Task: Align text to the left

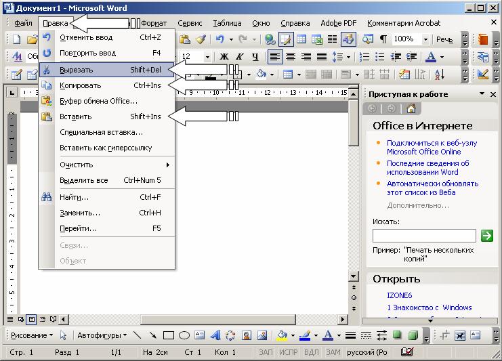Action: [x=275, y=57]
